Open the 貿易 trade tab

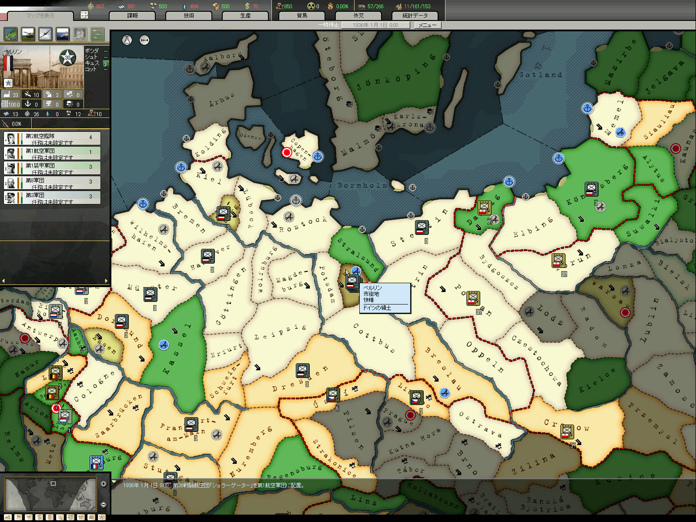click(x=302, y=16)
